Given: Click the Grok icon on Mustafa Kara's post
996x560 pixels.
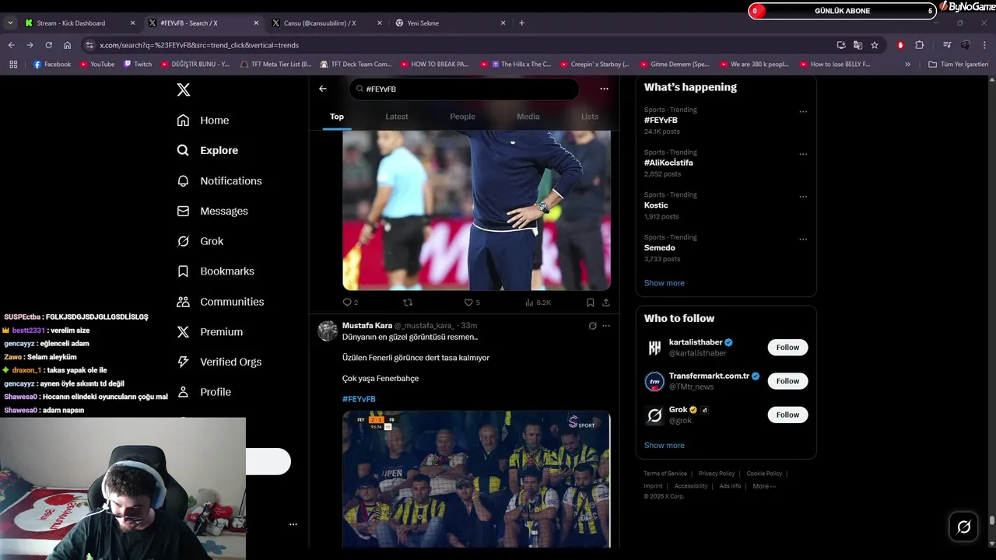Looking at the screenshot, I should point(592,326).
